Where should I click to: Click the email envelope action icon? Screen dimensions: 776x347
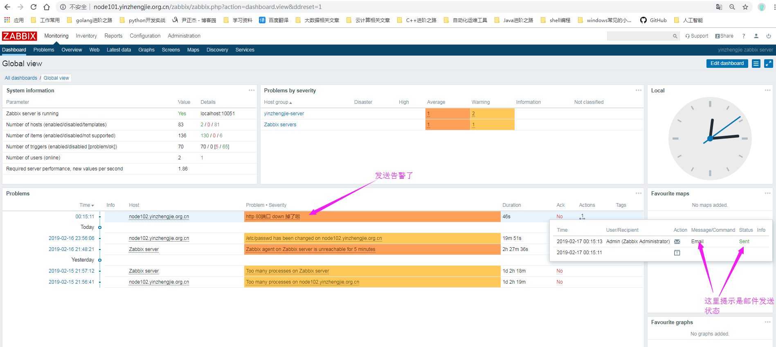[677, 242]
